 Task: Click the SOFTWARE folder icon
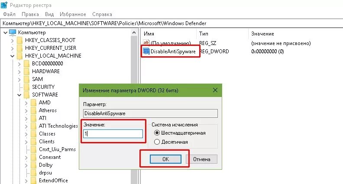click(x=26, y=95)
